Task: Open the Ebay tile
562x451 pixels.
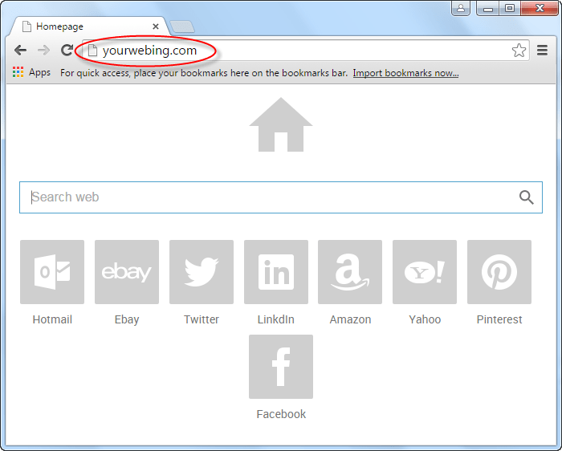Action: 127,272
